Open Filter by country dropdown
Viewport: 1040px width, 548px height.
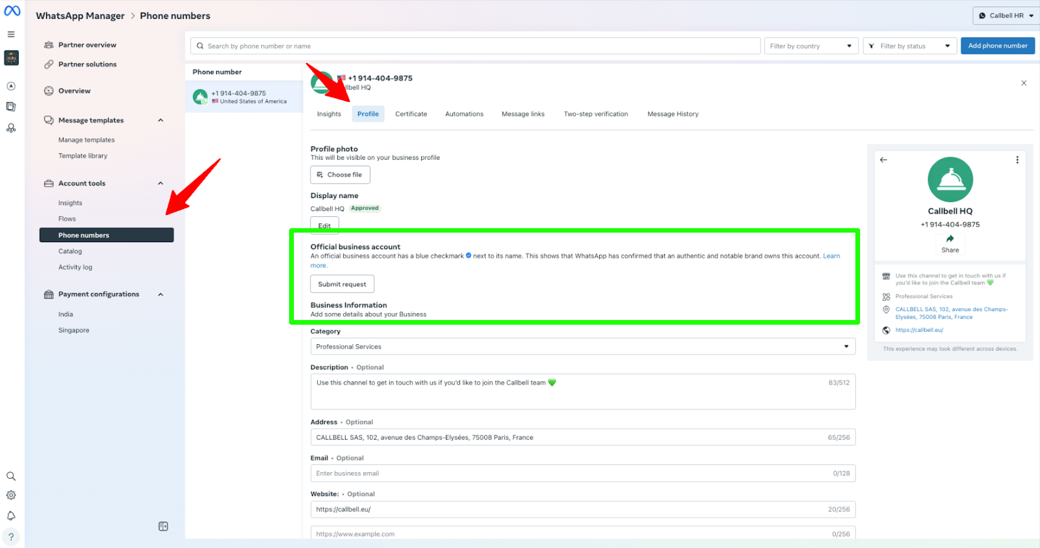[x=811, y=46]
